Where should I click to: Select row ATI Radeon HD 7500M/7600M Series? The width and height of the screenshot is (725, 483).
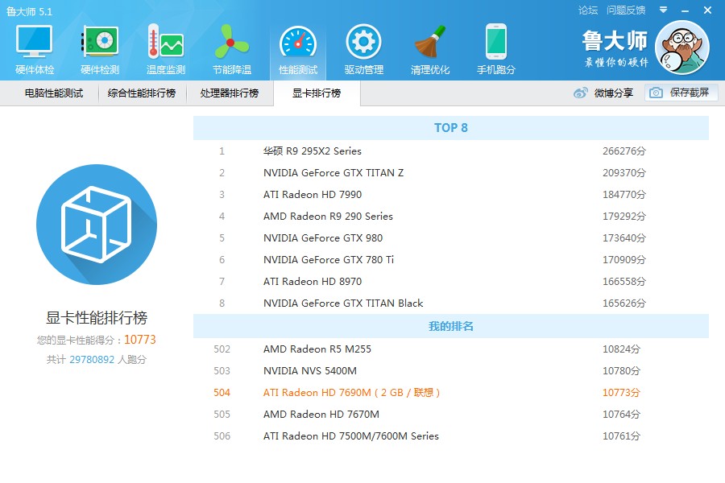tap(451, 436)
